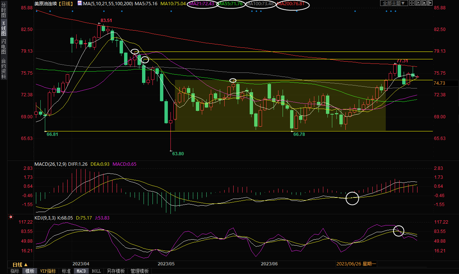The width and height of the screenshot is (459, 274).
Task: Click the J:53.83 value
Action: [x=102, y=218]
